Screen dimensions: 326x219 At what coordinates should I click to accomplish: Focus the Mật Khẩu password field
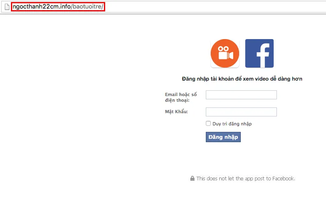tap(241, 112)
